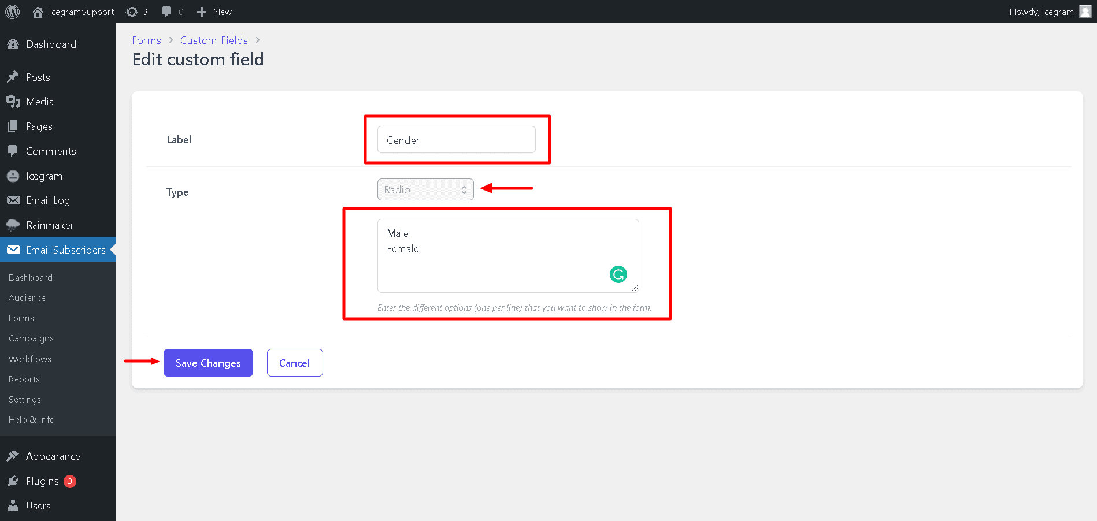Click the Save Changes button
1097x521 pixels.
[x=208, y=363]
